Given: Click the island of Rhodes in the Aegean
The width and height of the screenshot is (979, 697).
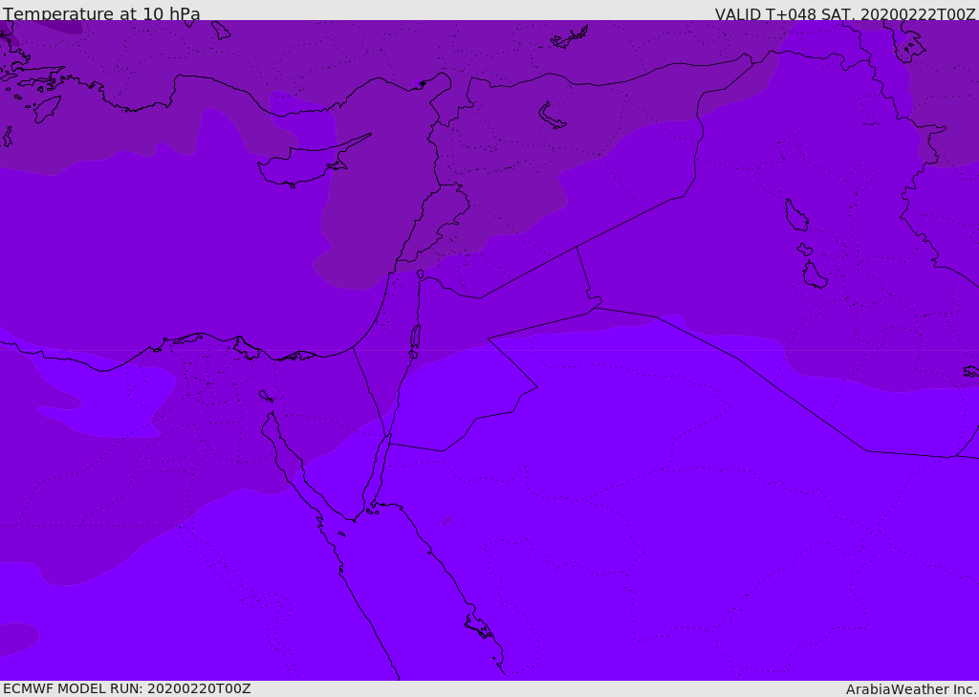Looking at the screenshot, I should pyautogui.click(x=48, y=109).
